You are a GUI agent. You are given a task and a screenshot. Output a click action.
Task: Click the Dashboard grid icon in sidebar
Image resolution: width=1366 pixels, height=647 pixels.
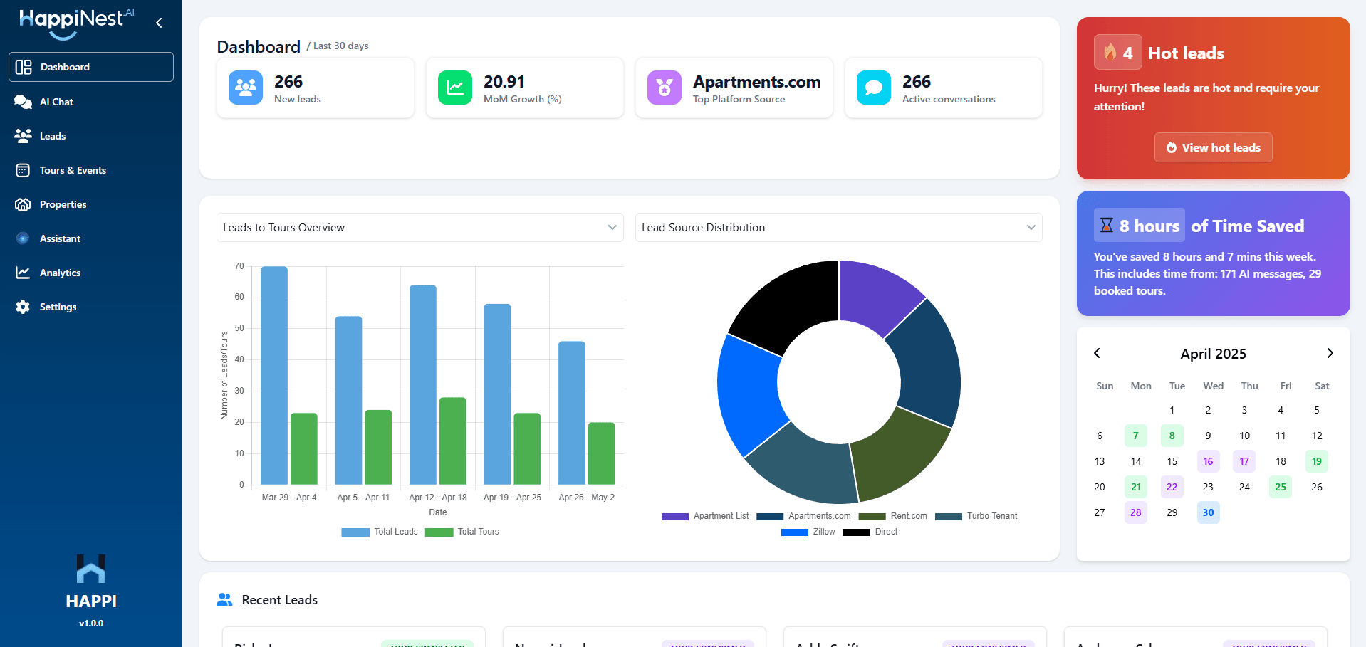click(x=23, y=67)
